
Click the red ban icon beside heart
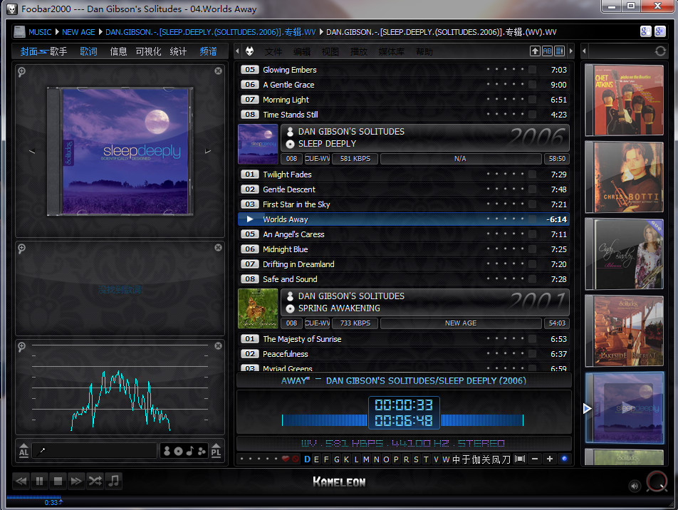(x=296, y=459)
